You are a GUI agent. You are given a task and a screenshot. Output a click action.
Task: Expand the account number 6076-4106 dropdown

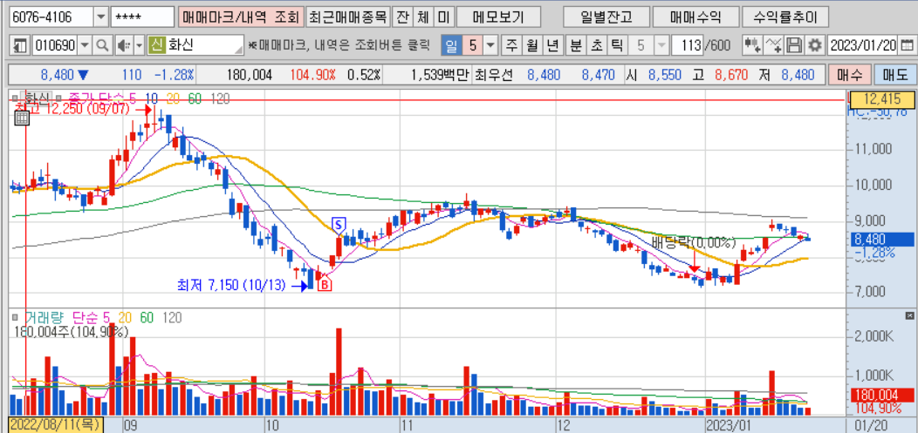tap(100, 17)
